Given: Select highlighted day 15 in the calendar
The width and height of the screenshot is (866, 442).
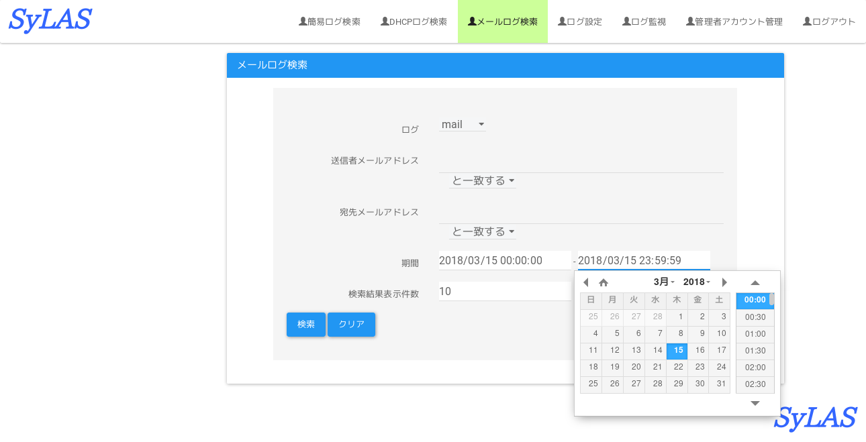Looking at the screenshot, I should tap(677, 350).
